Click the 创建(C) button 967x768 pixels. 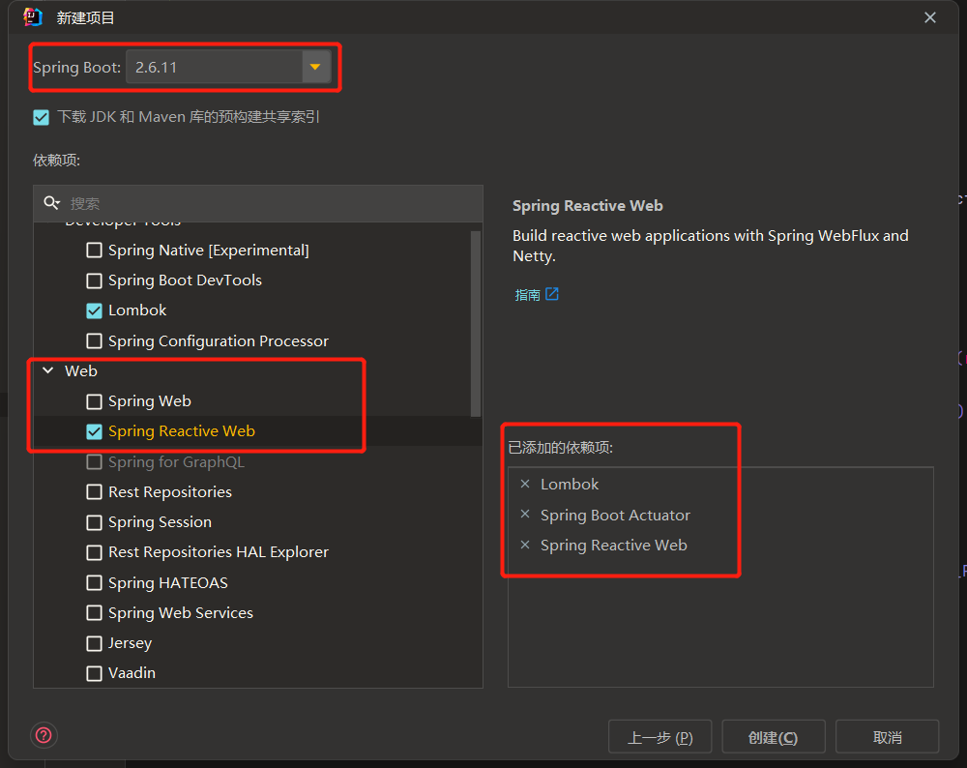[774, 736]
